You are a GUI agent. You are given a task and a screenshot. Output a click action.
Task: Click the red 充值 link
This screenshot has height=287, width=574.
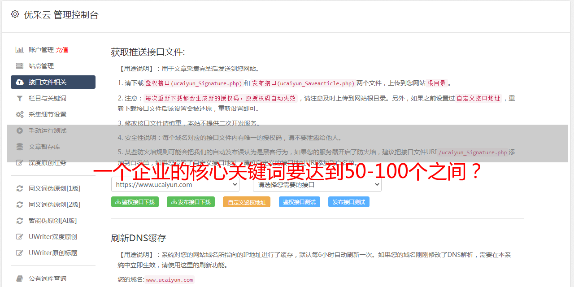pos(62,50)
